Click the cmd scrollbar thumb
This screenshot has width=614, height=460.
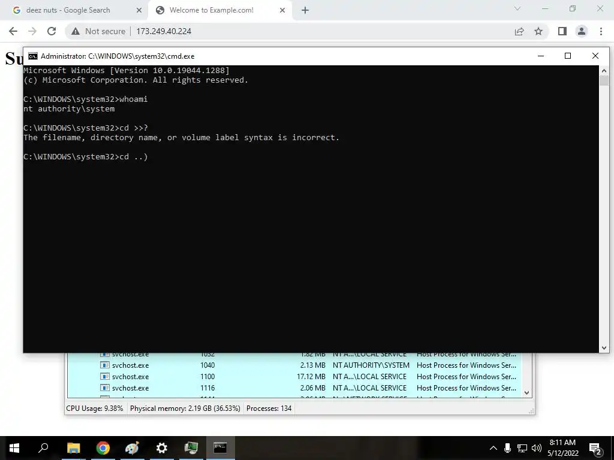pos(604,81)
